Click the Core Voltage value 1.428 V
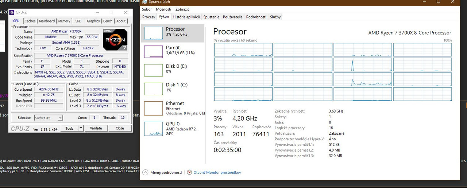Screen dimensions: 467x188 point(87,48)
